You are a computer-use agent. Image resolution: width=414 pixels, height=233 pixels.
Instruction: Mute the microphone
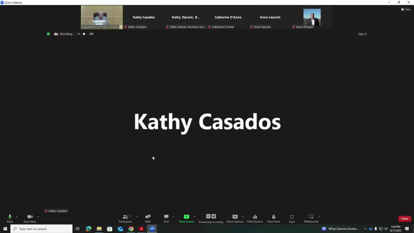pyautogui.click(x=10, y=218)
